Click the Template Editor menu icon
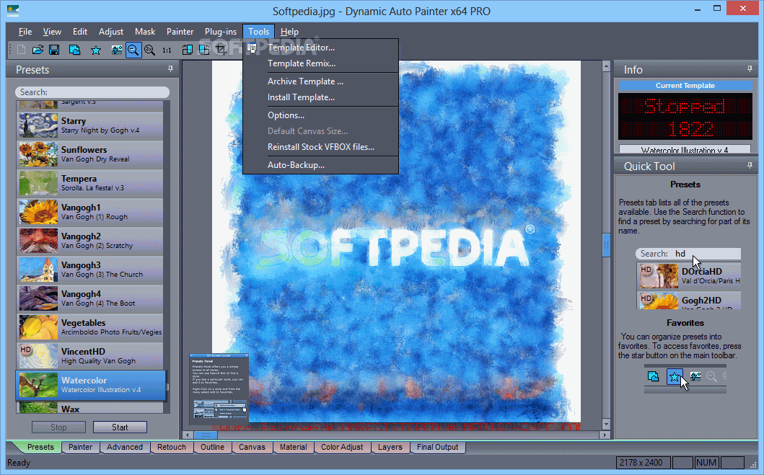Viewport: 764px width, 475px height. [x=251, y=48]
